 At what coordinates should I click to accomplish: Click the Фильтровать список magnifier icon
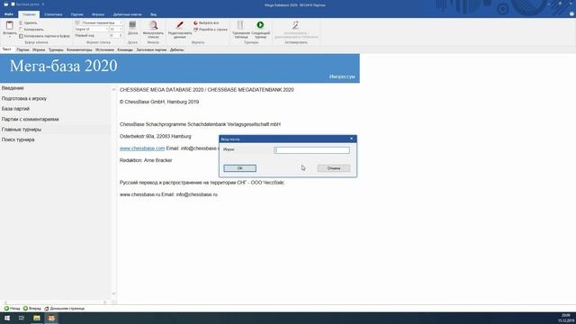click(153, 25)
